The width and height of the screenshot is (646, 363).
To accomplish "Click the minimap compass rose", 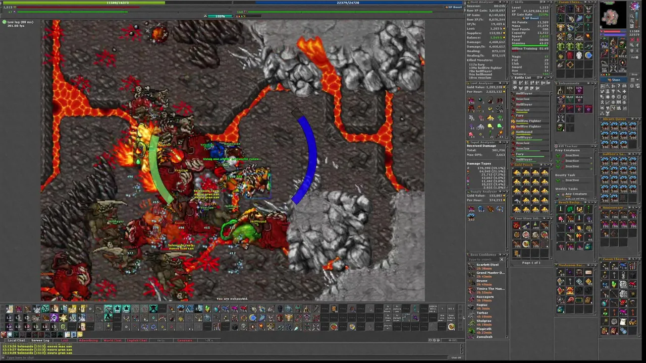I will click(635, 6).
